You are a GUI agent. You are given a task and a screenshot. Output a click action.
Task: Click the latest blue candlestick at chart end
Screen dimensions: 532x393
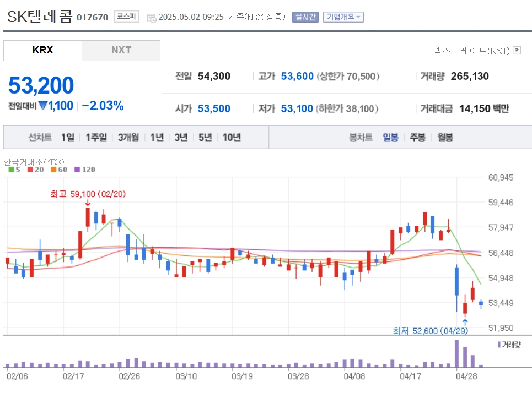[481, 303]
